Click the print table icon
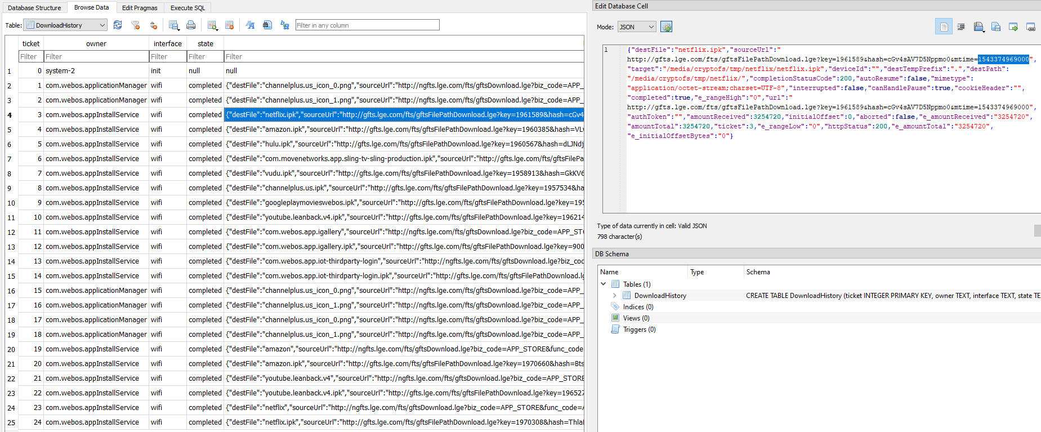The image size is (1041, 432). (x=191, y=25)
